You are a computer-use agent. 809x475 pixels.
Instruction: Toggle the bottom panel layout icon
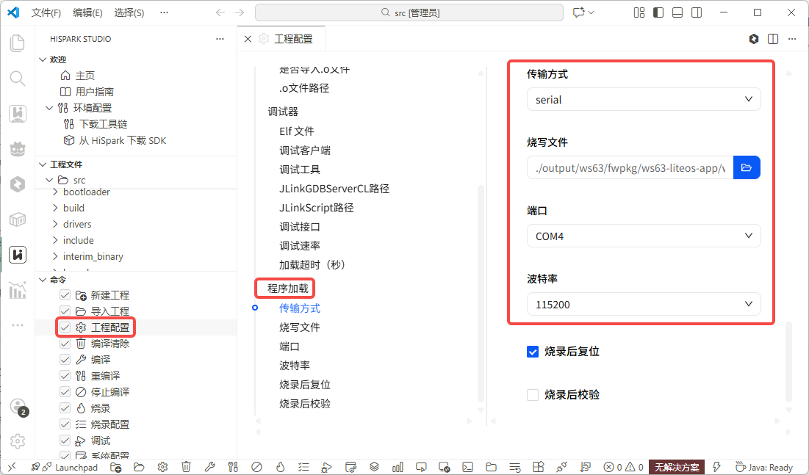pyautogui.click(x=677, y=12)
